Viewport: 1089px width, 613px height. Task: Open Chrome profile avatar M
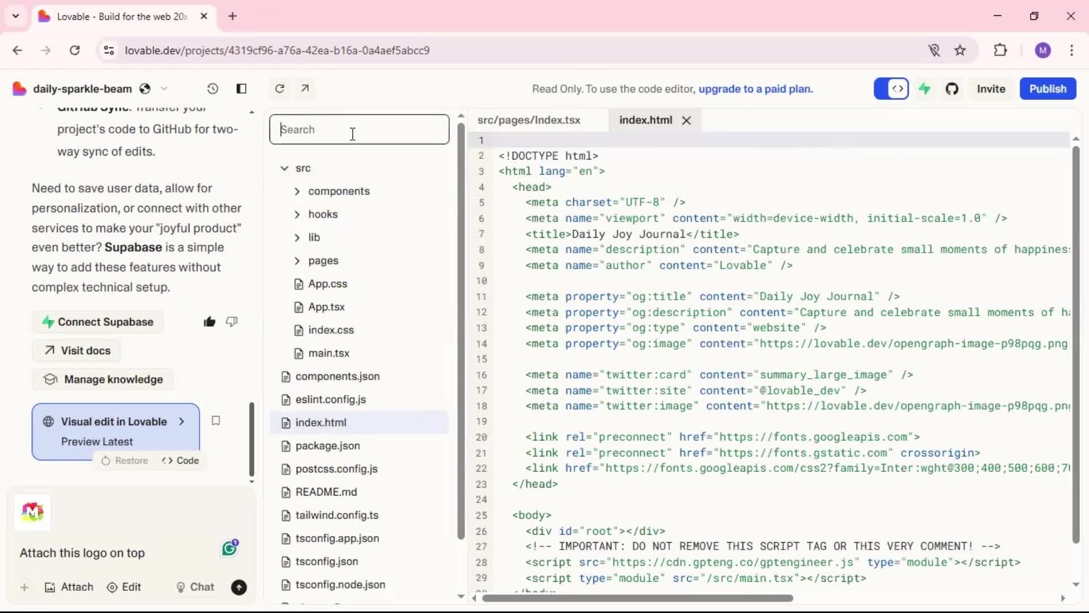click(1042, 51)
